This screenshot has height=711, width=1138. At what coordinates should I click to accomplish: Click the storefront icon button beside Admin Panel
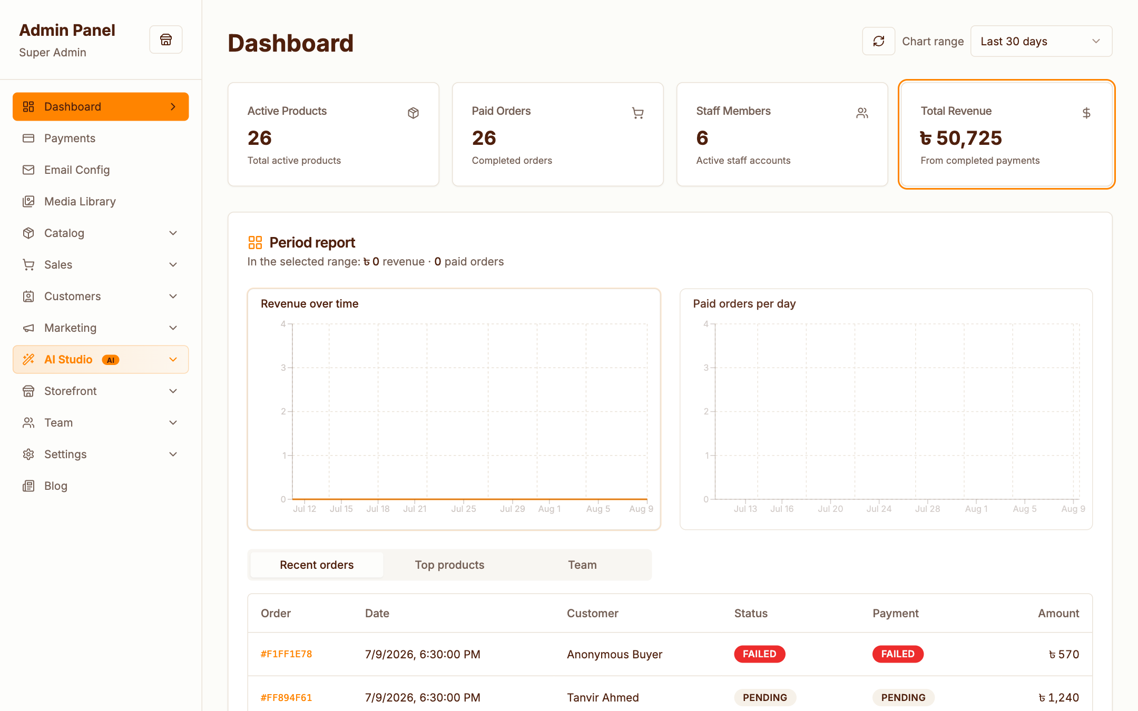click(166, 39)
